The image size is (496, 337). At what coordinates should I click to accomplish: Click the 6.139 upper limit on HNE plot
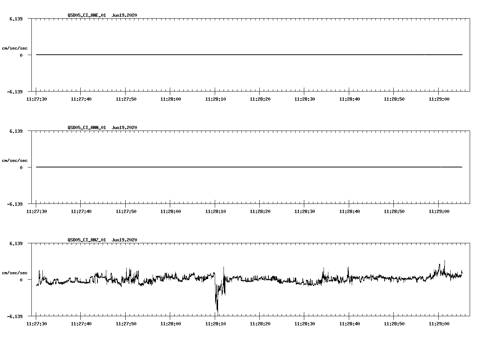[x=16, y=19]
